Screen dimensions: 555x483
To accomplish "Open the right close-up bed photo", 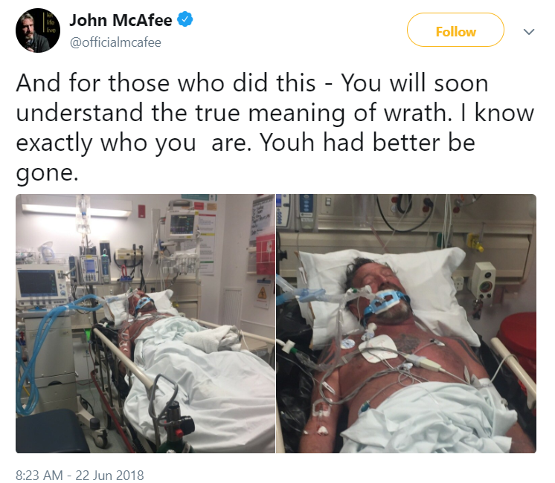I will (406, 323).
